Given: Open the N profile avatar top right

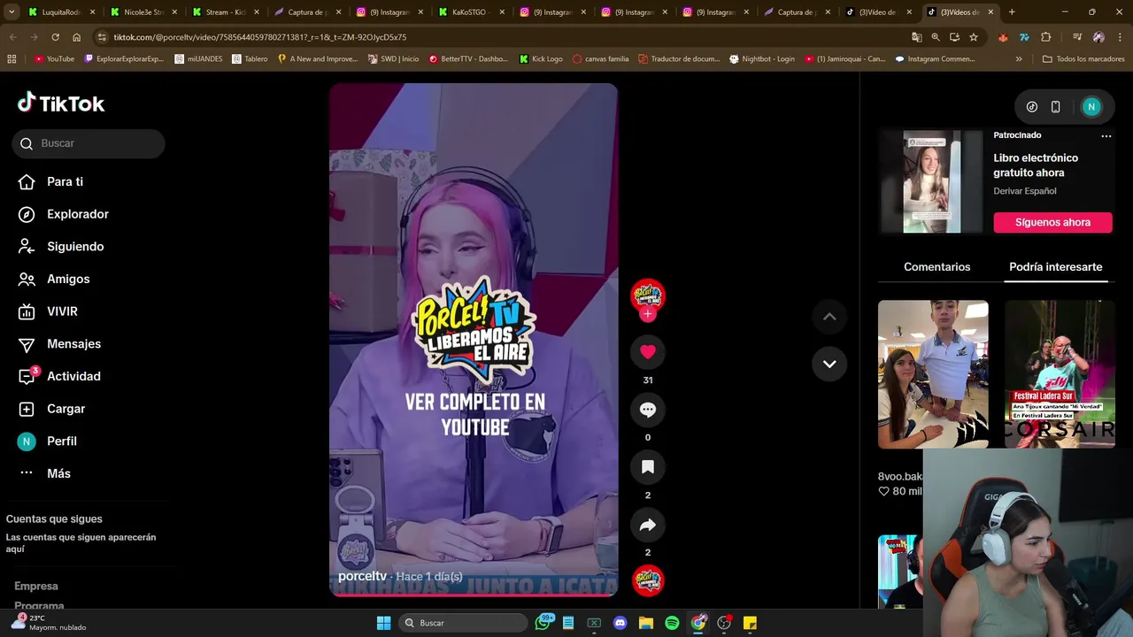Looking at the screenshot, I should click(x=1091, y=107).
